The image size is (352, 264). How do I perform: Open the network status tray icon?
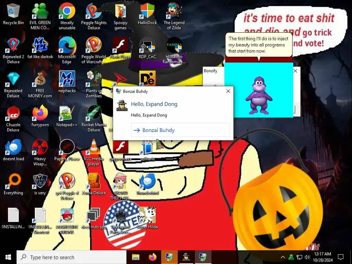(x=299, y=257)
